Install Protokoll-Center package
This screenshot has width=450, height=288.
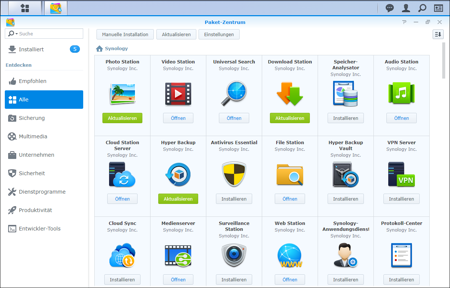pyautogui.click(x=402, y=280)
